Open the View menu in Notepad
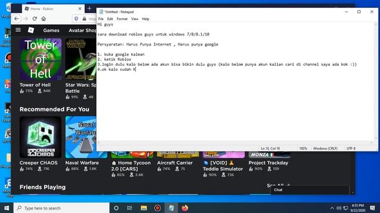The width and height of the screenshot is (380, 213). (135, 19)
